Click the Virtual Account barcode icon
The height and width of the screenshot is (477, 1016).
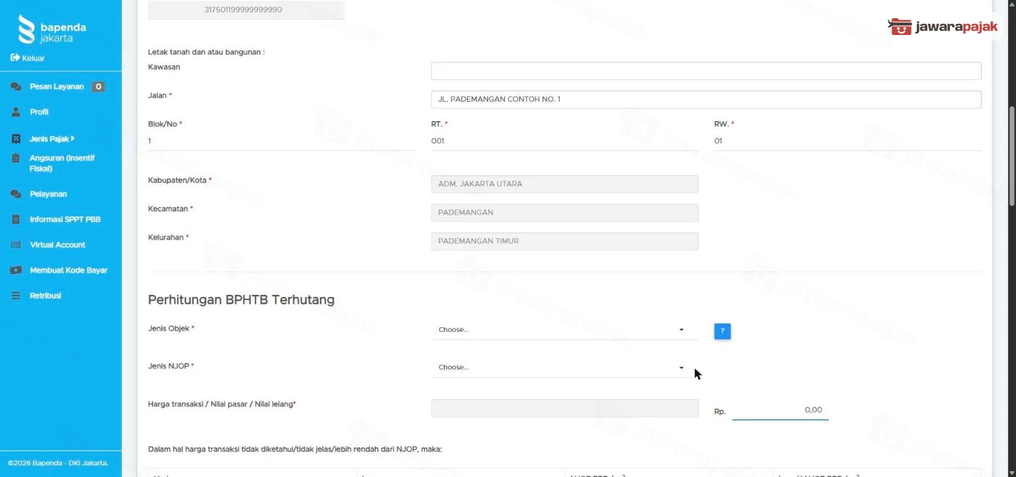click(x=16, y=245)
